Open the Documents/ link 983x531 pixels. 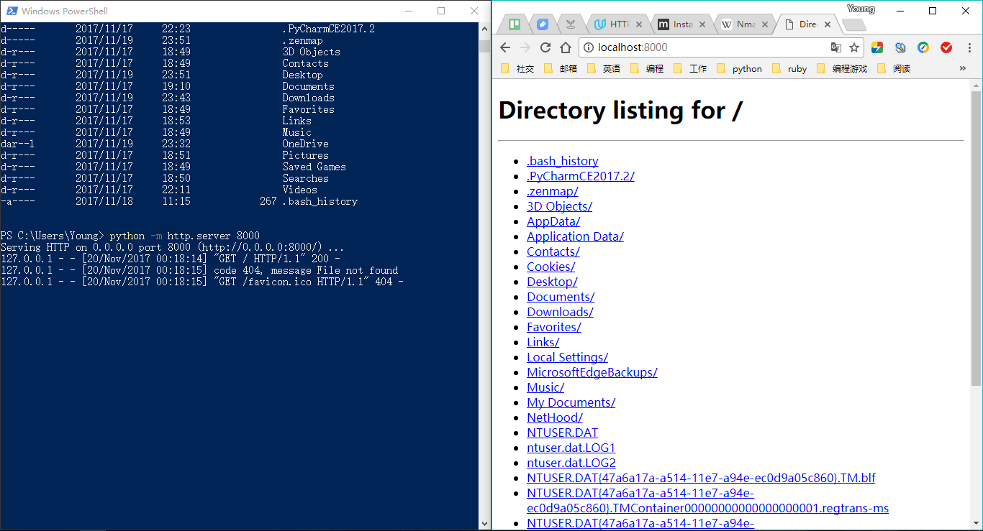(561, 297)
